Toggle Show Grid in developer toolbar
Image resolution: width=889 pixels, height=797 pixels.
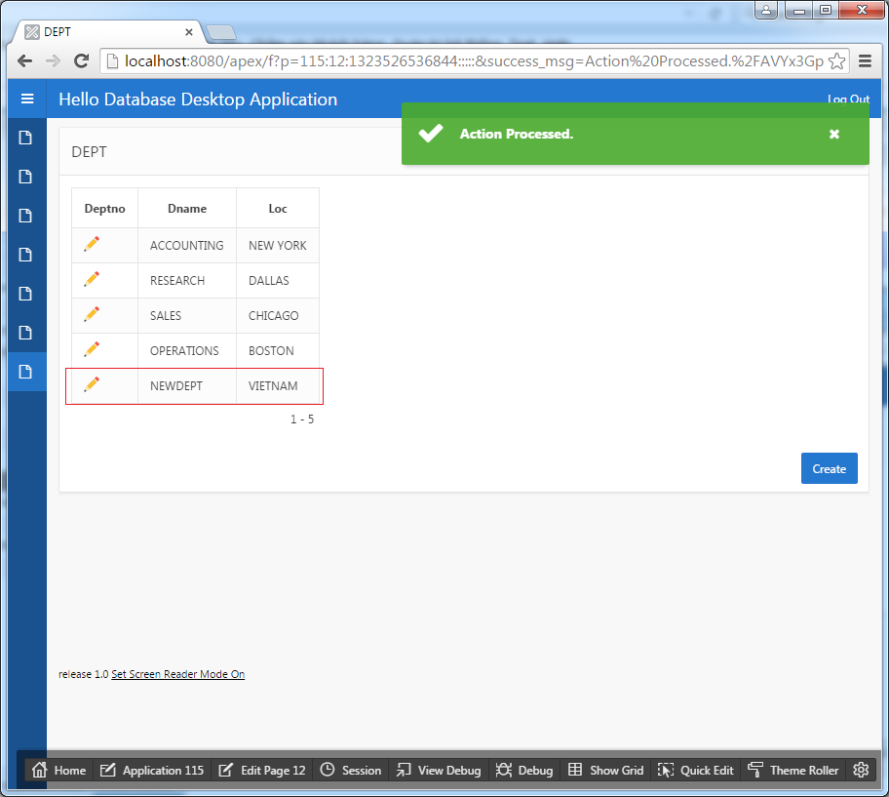tap(605, 770)
